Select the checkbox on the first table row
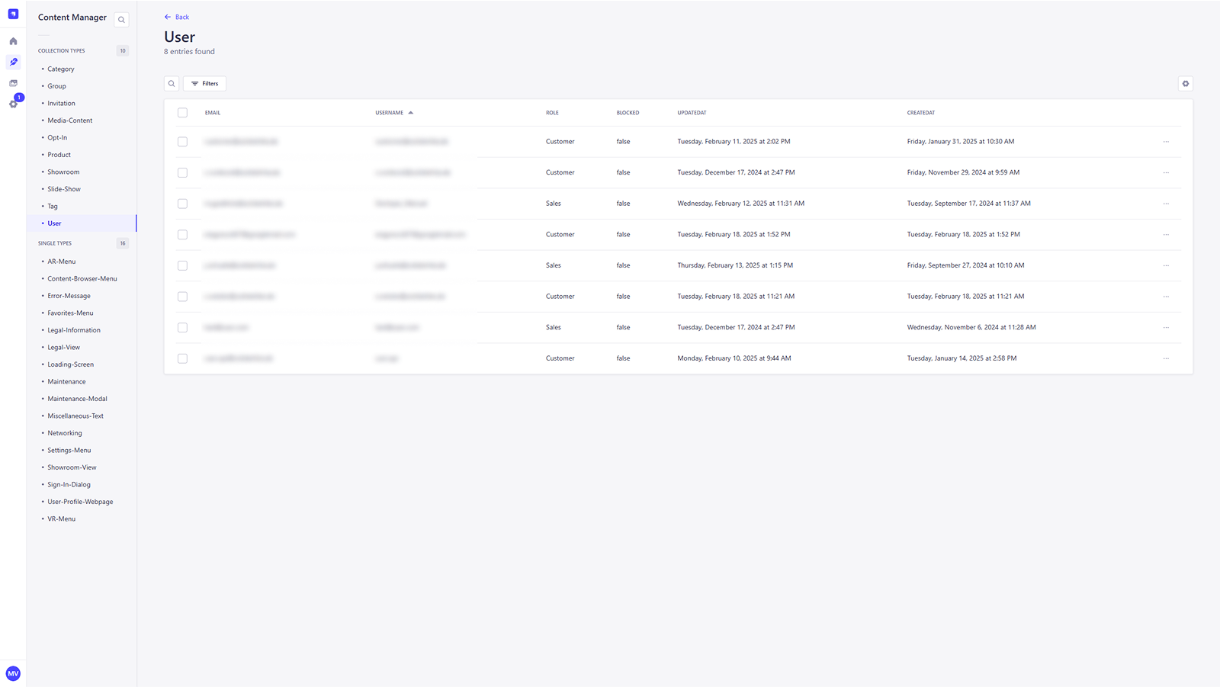Viewport: 1220px width, 687px height. [x=183, y=141]
